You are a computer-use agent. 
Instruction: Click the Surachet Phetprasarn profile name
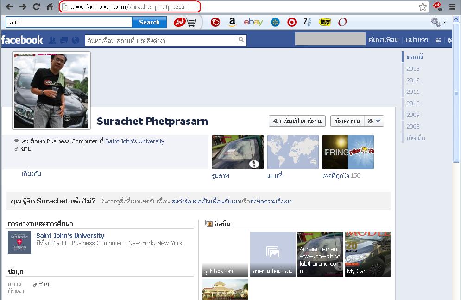point(152,121)
